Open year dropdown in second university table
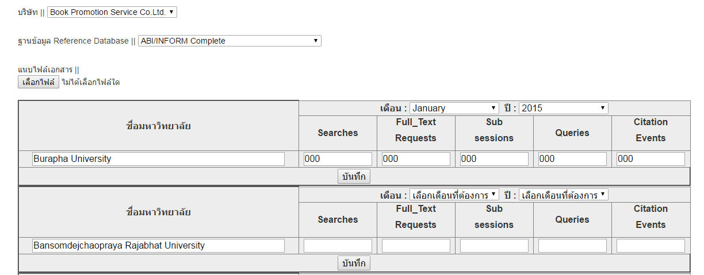Image resolution: width=704 pixels, height=275 pixels. 563,195
